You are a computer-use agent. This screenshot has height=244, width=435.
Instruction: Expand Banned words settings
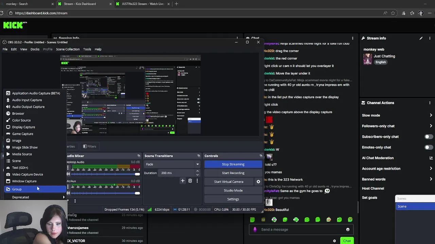pos(431,179)
